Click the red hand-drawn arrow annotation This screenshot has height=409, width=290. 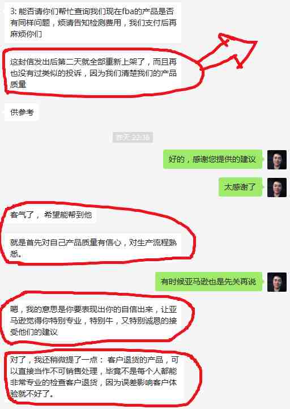(227, 51)
